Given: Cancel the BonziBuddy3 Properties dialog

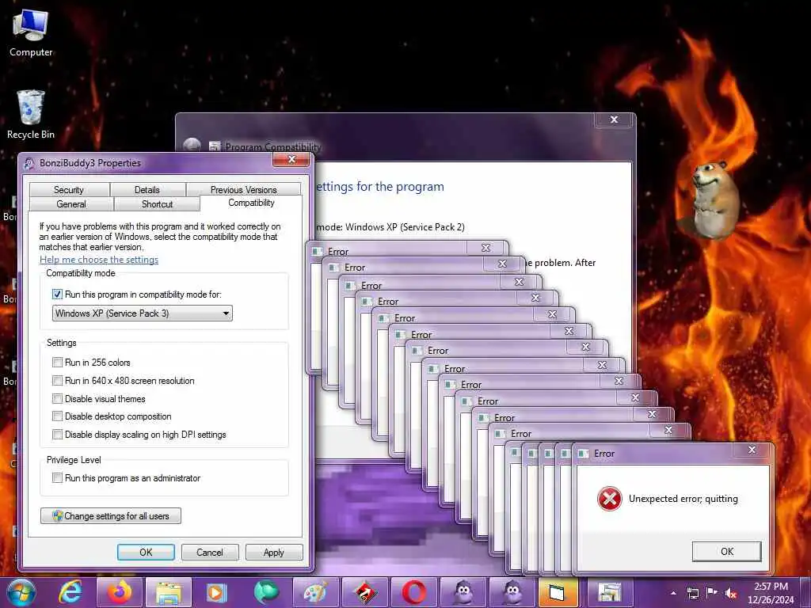Looking at the screenshot, I should (x=210, y=552).
